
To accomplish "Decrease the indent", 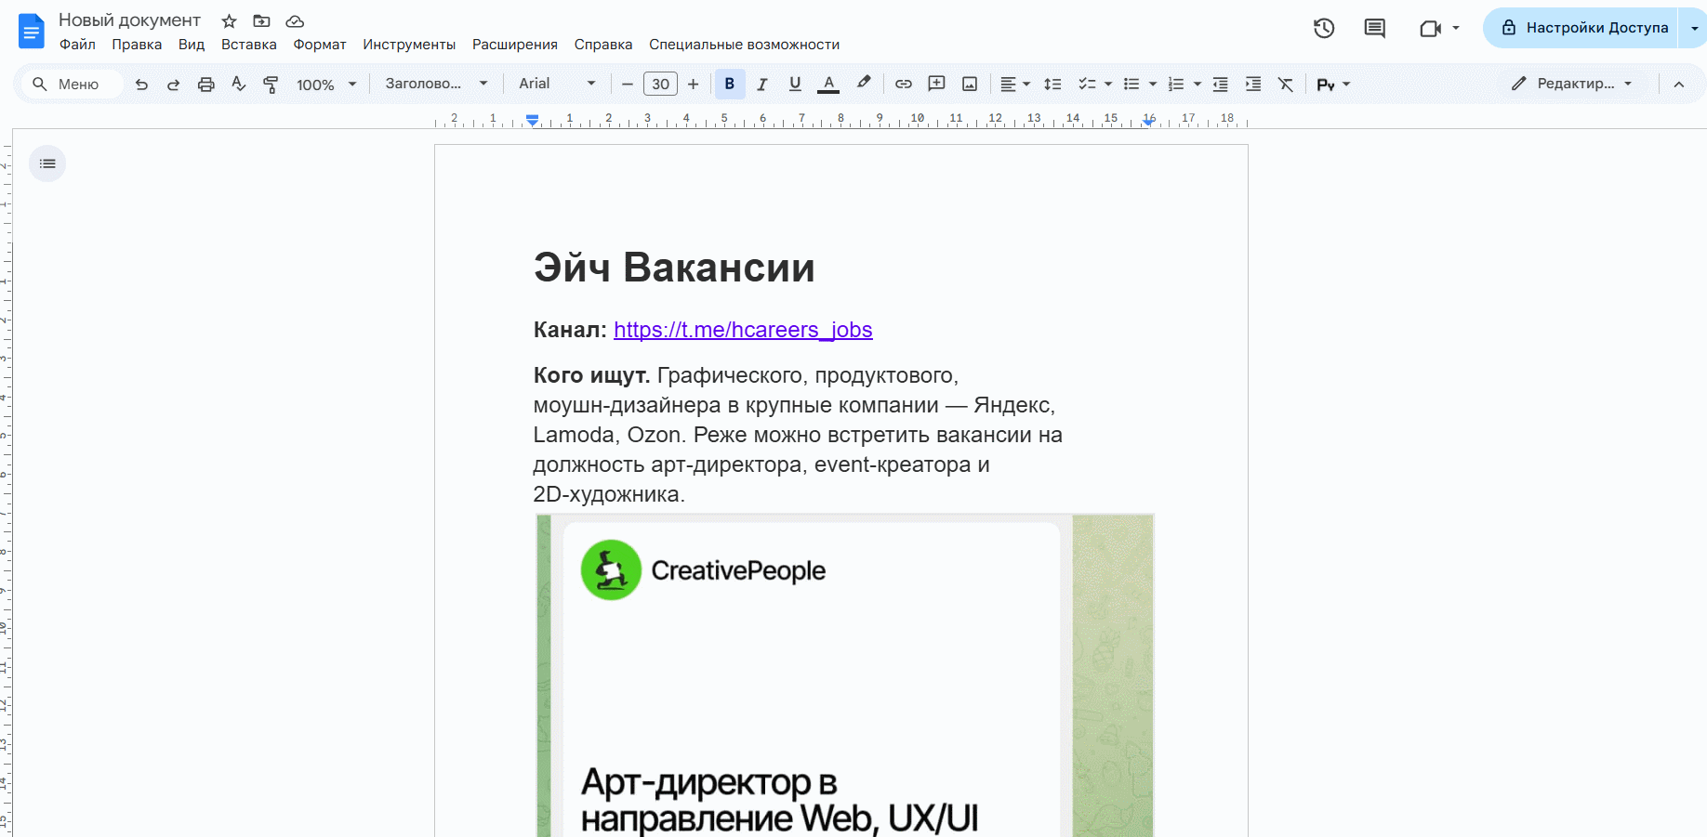I will [1221, 84].
